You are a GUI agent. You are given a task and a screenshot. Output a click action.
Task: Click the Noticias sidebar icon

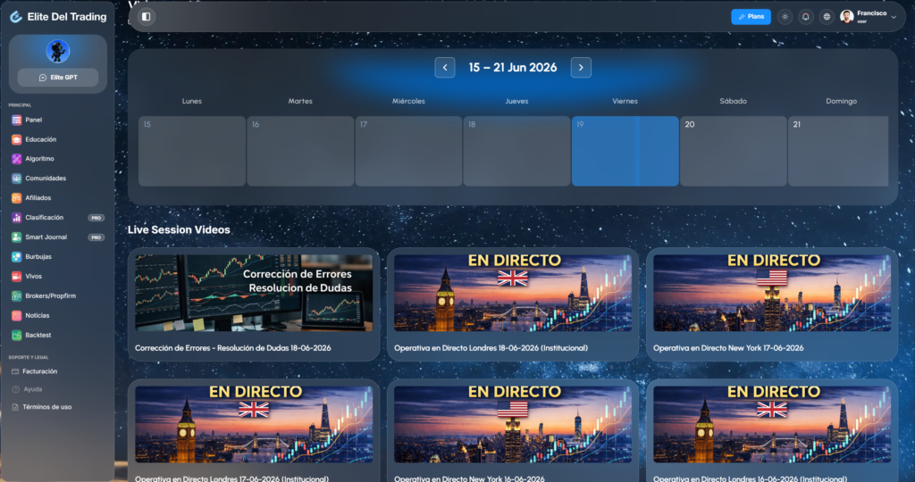coord(16,315)
